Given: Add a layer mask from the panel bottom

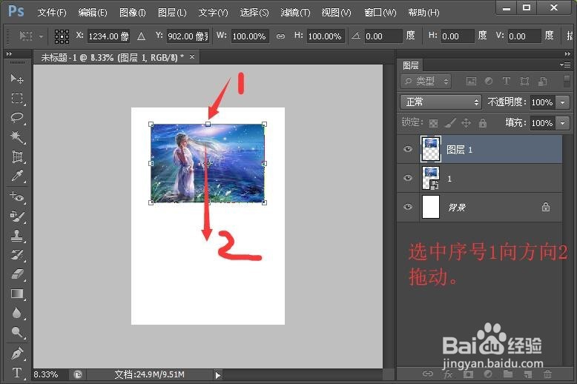Looking at the screenshot, I should (468, 374).
